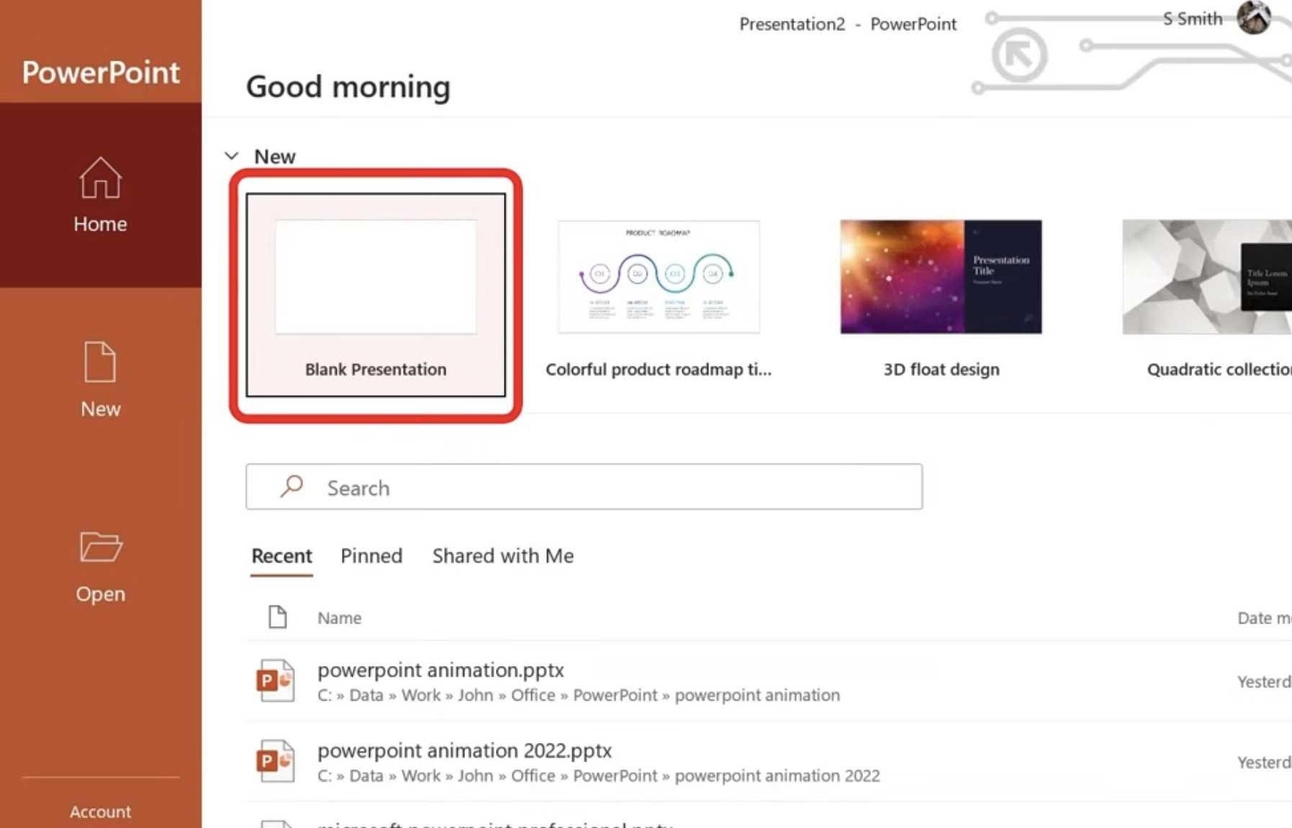1292x828 pixels.
Task: Sort by the Date modified column
Action: point(1264,618)
